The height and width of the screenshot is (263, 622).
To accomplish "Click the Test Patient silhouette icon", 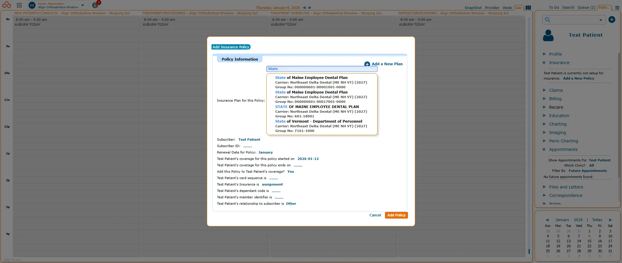I will [x=548, y=35].
